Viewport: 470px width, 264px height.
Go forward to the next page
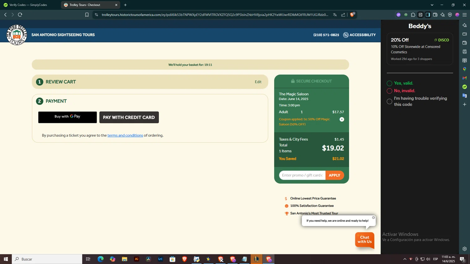(13, 15)
